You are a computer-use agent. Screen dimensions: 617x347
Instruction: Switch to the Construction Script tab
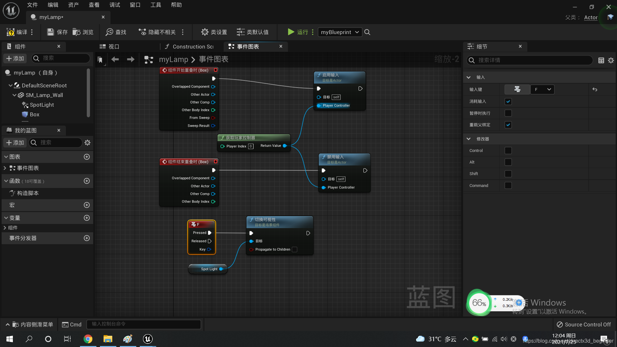190,47
